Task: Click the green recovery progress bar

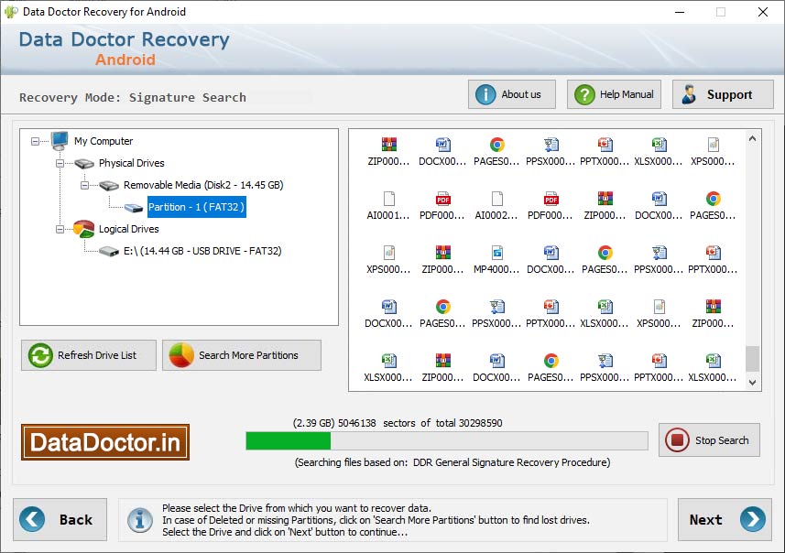Action: [288, 440]
